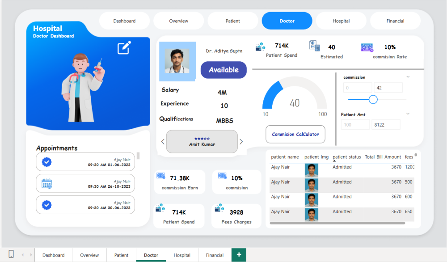This screenshot has width=447, height=262.
Task: Switch to Overview page tab at bottom
Action: 89,255
